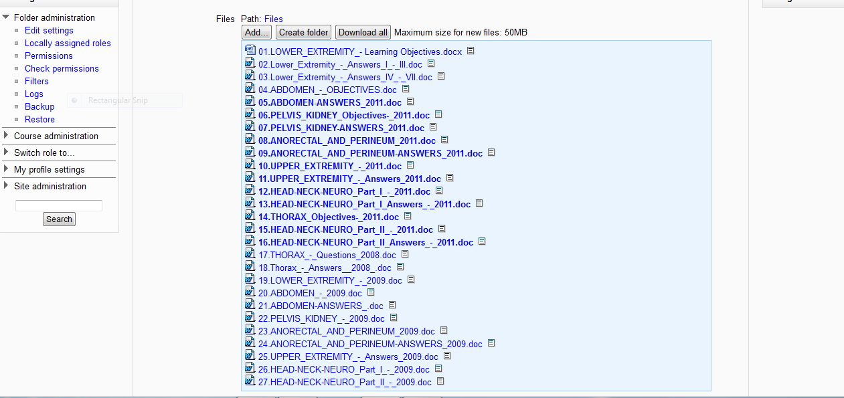The height and width of the screenshot is (398, 844).
Task: Click the Create folder button
Action: [304, 32]
